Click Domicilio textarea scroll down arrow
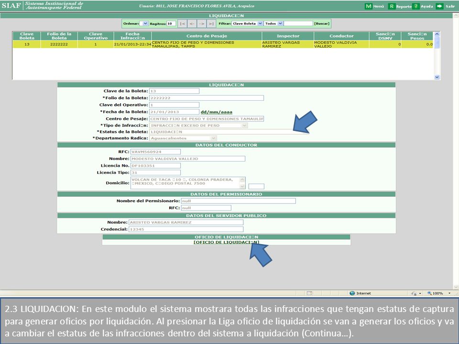The width and height of the screenshot is (459, 344). coord(242,186)
